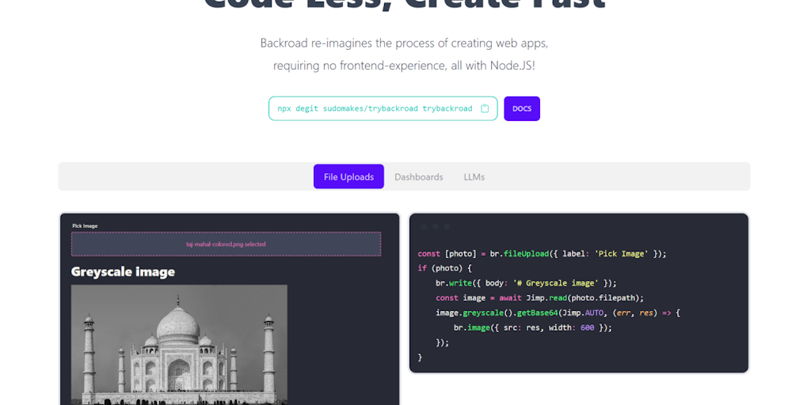The height and width of the screenshot is (405, 811).
Task: Click the middle window dot on code panel
Action: tap(436, 227)
